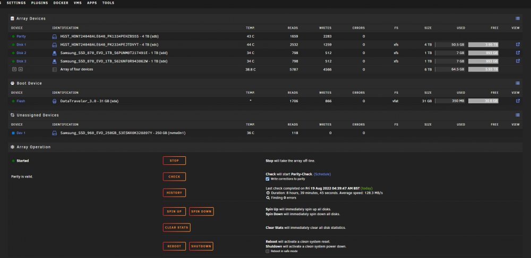Open the Plugins menu
Image resolution: width=531 pixels, height=258 pixels.
pyautogui.click(x=39, y=3)
